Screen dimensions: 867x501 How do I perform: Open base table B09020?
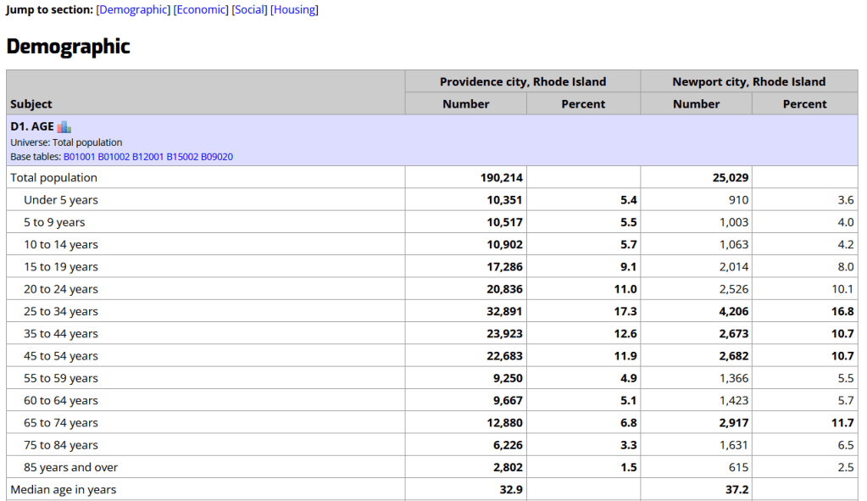pos(217,157)
